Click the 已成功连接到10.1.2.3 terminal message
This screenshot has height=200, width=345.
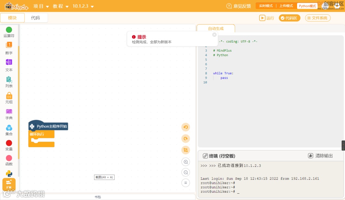[239, 166]
